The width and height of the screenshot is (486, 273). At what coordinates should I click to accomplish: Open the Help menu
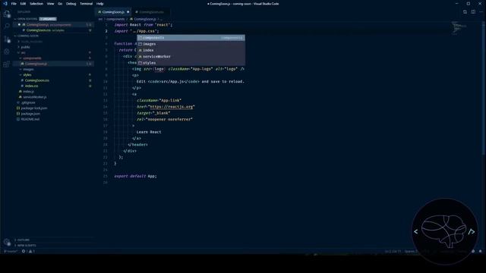coord(99,4)
